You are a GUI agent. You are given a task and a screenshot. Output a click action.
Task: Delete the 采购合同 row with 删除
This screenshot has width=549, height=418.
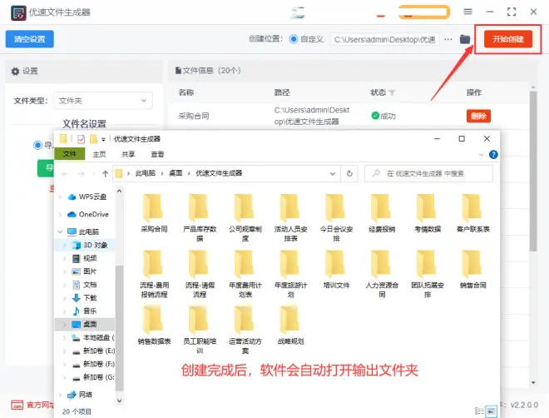pos(478,116)
